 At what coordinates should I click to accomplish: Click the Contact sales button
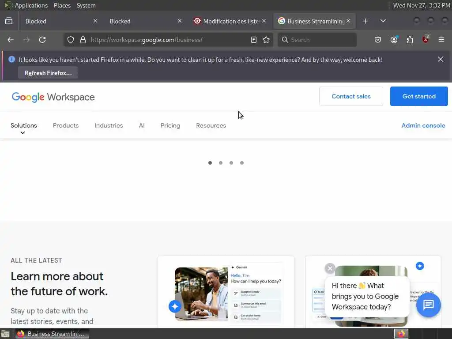tap(351, 96)
